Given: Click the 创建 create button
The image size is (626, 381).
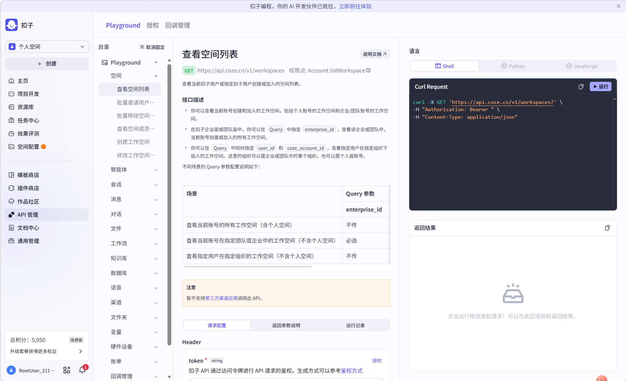Looking at the screenshot, I should click(47, 63).
